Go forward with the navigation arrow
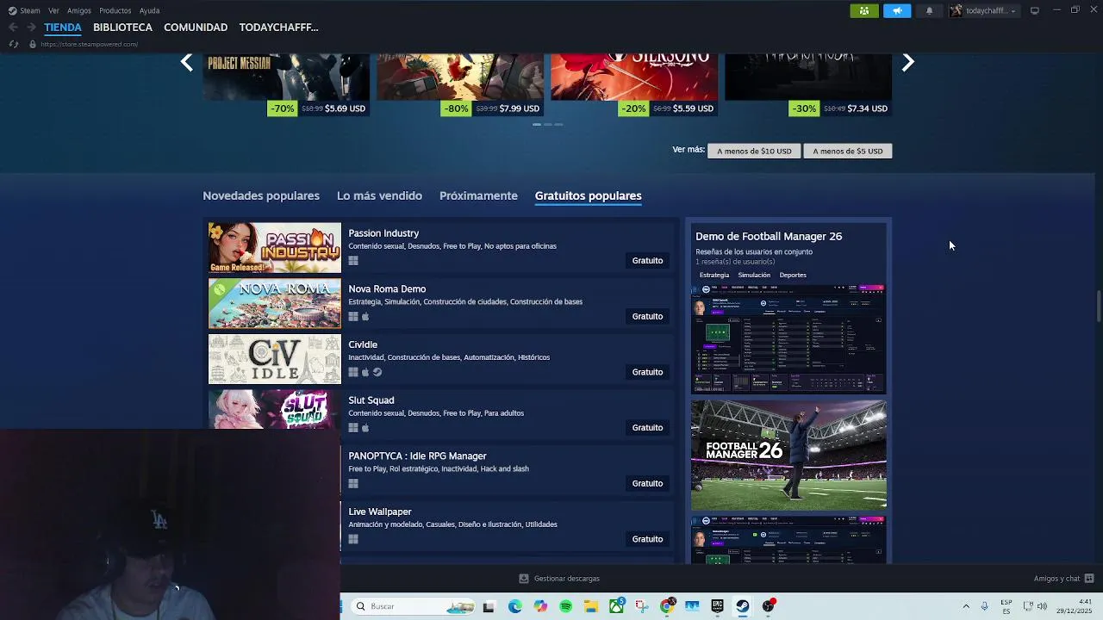Screen dimensions: 1103x620 click(31, 27)
